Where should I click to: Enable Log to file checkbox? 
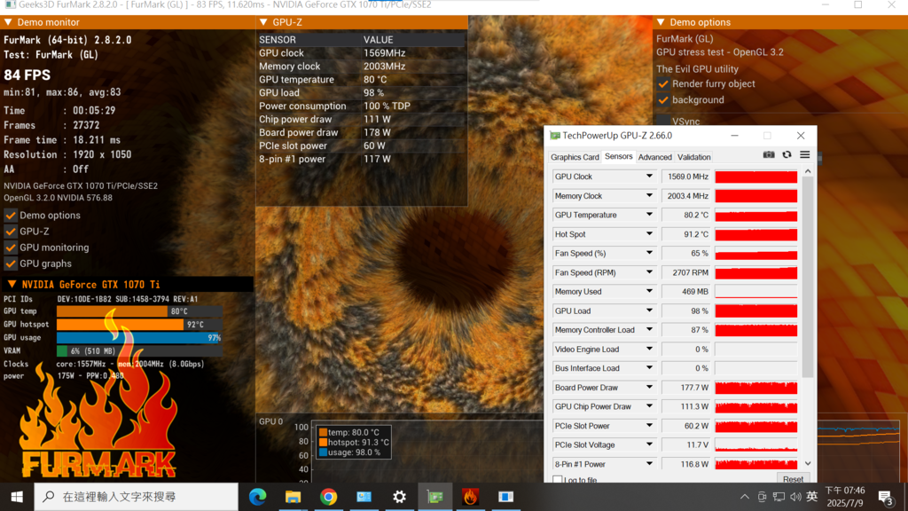(557, 480)
